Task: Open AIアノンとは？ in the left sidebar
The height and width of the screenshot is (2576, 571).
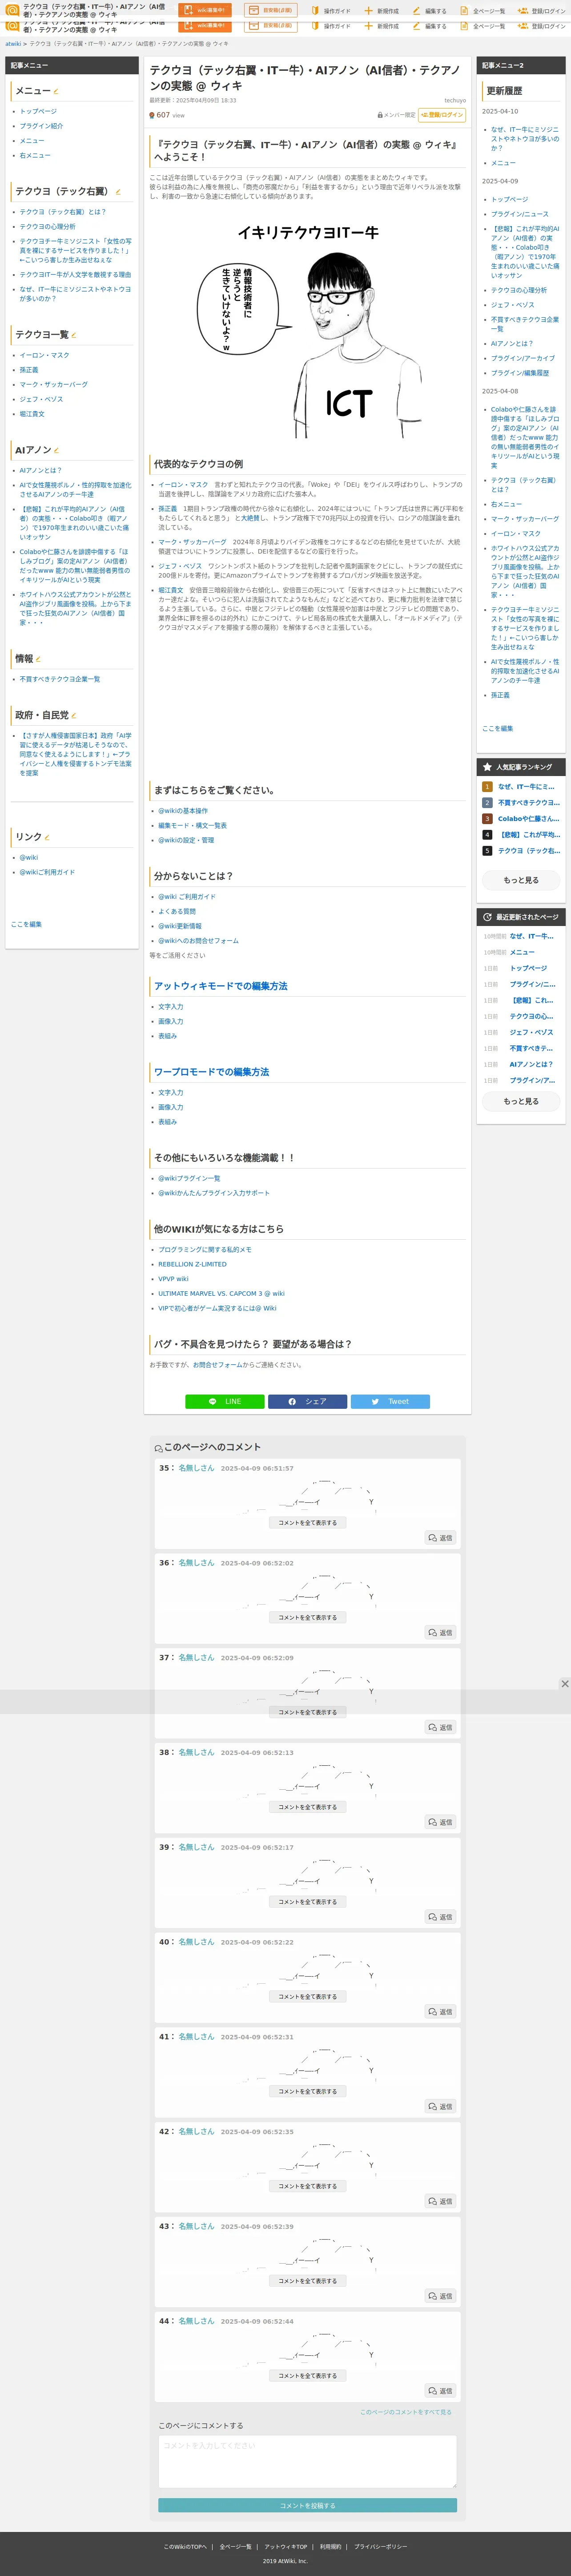Action: (x=40, y=470)
